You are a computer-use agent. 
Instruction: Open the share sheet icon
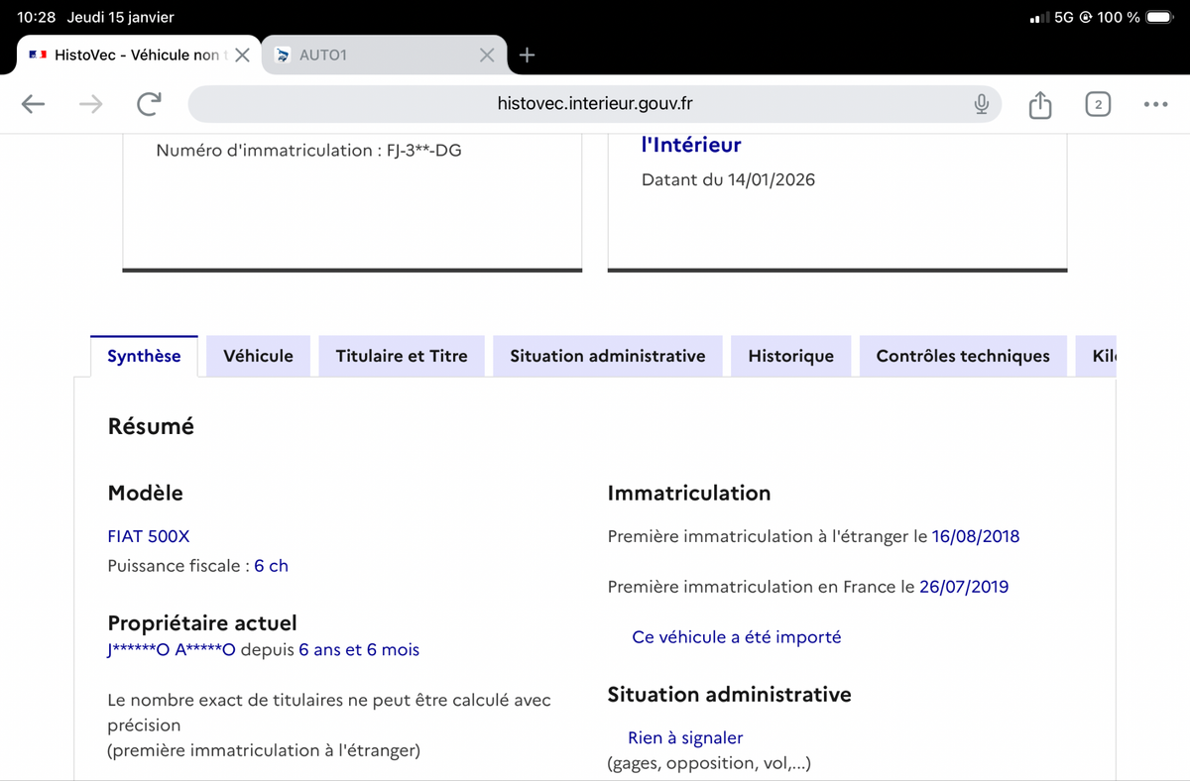click(1039, 104)
